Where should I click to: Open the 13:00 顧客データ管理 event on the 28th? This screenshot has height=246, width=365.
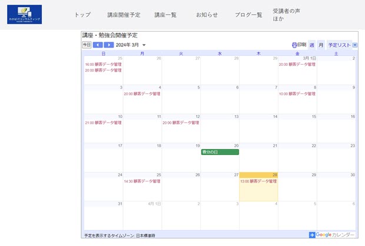(x=258, y=181)
